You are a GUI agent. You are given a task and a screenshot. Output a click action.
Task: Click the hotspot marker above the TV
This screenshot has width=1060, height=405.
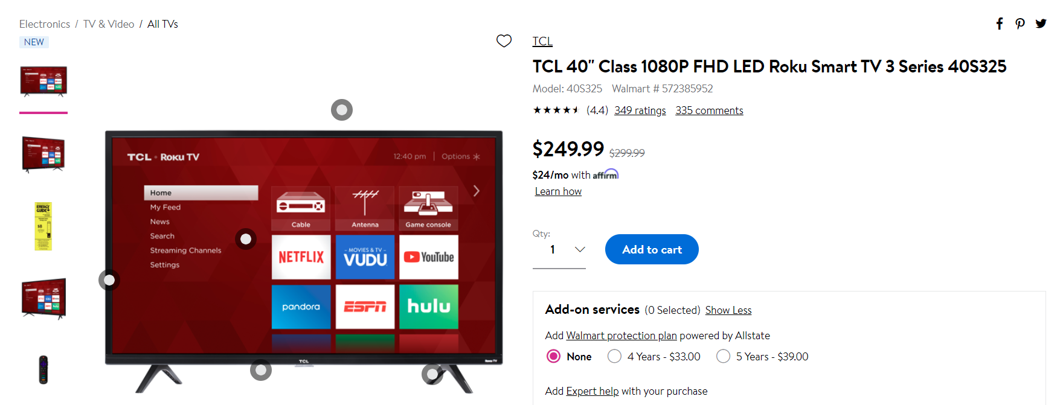tap(342, 110)
